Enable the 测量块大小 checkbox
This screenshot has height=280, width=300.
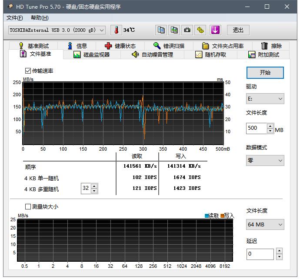(x=28, y=206)
